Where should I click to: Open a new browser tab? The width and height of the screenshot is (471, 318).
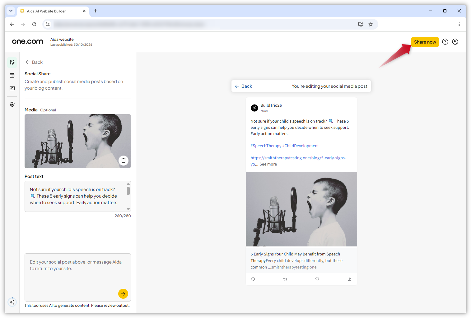coord(96,11)
